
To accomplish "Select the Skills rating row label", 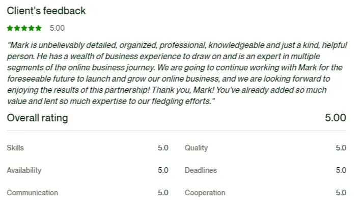I will [x=15, y=148].
